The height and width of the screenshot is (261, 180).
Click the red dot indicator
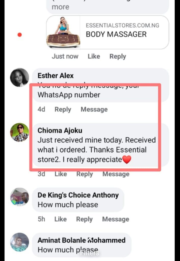point(20,35)
